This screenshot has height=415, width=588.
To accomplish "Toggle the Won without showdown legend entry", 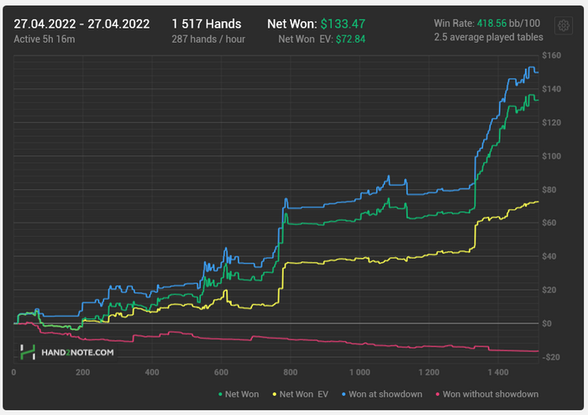I will (x=487, y=394).
